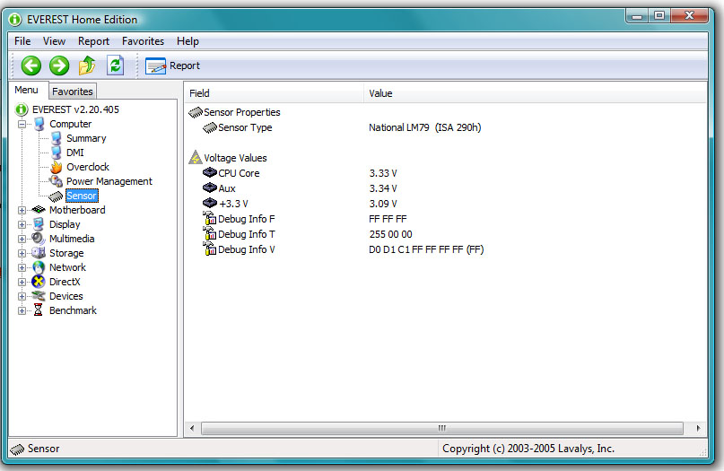This screenshot has height=471, width=724.
Task: Click the Benchmark hourglass icon
Action: pyautogui.click(x=39, y=310)
